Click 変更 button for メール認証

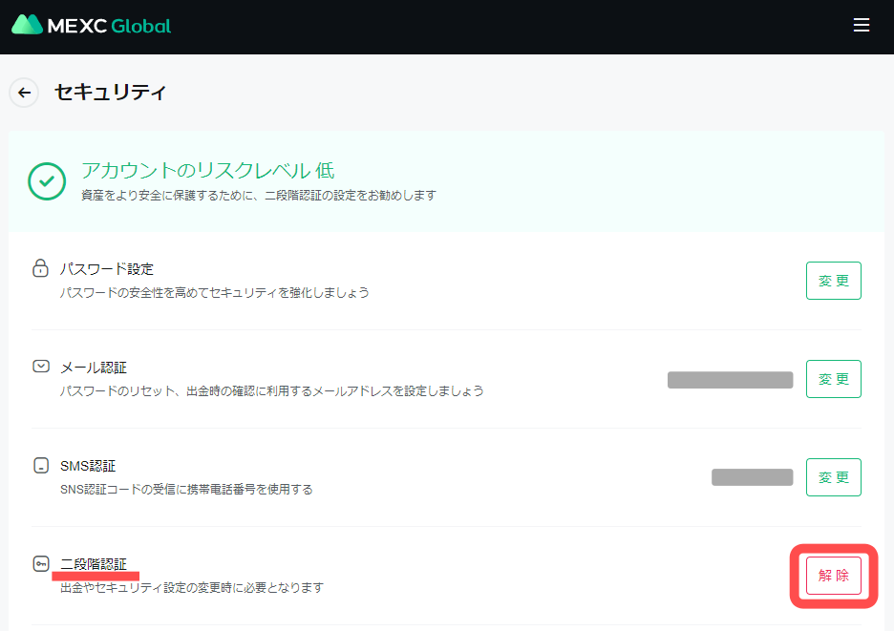(x=834, y=379)
